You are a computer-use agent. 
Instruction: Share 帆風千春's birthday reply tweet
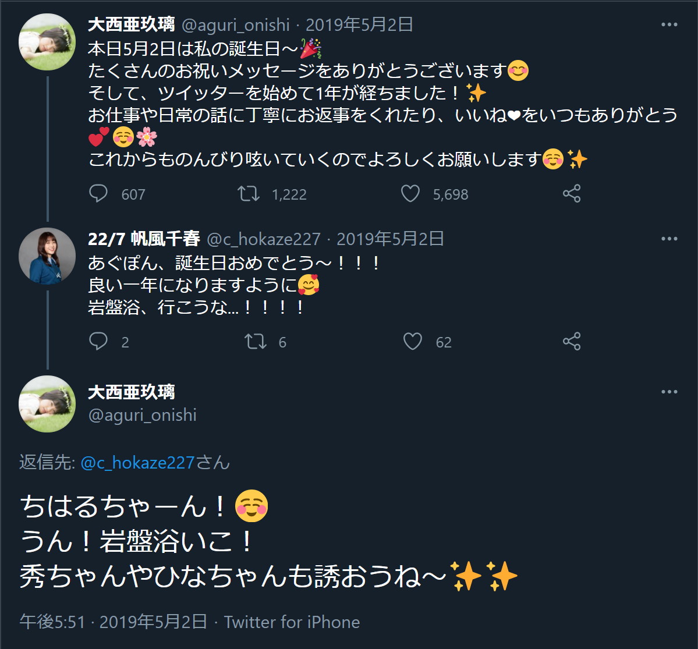coord(572,342)
